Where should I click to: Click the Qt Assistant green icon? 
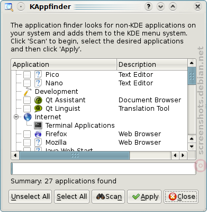click(38, 100)
